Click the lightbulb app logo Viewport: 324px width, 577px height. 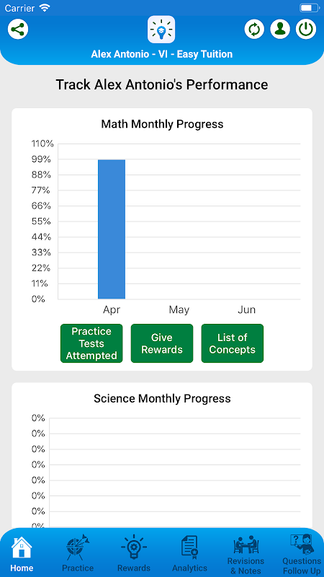click(x=161, y=30)
